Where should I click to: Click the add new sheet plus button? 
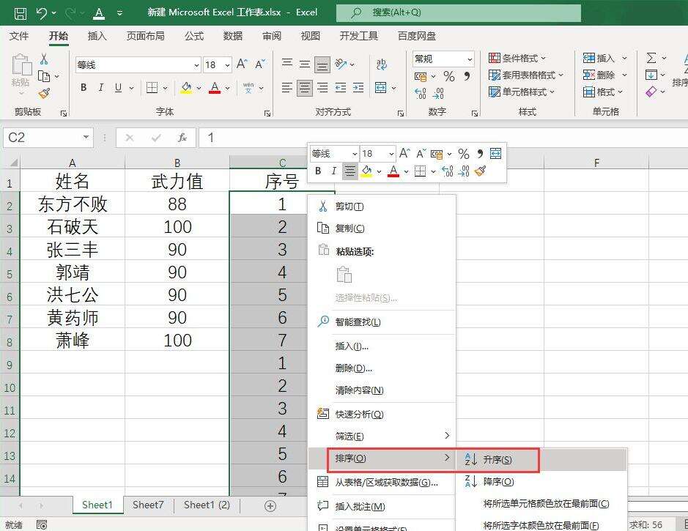tap(270, 505)
